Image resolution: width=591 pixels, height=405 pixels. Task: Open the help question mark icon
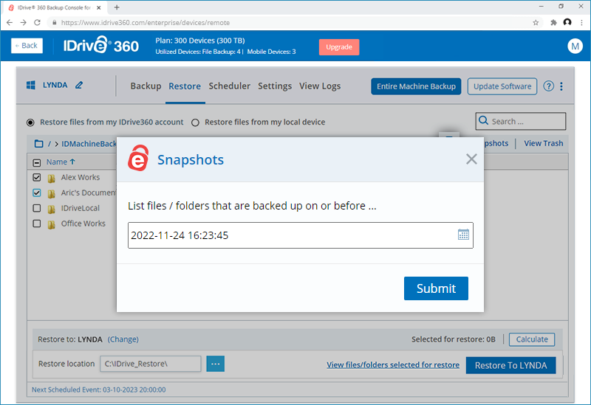(548, 86)
